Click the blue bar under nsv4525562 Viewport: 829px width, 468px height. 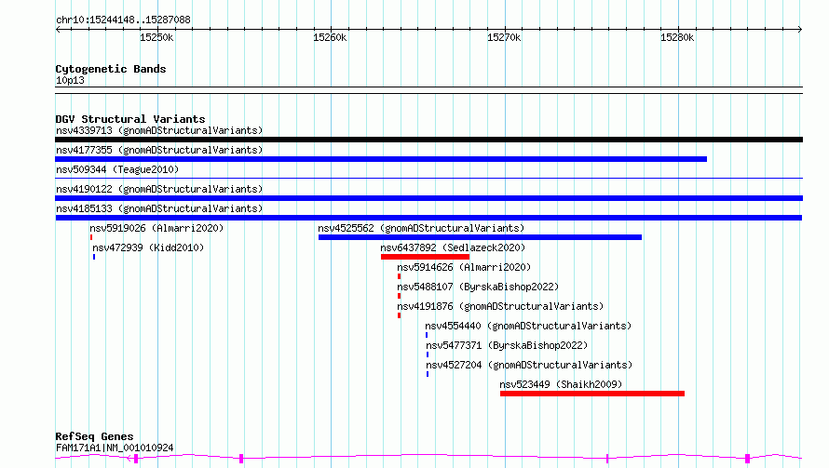pyautogui.click(x=480, y=237)
